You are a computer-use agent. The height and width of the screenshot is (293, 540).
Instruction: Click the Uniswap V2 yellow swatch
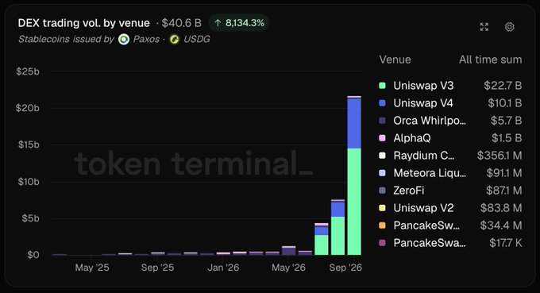click(382, 208)
